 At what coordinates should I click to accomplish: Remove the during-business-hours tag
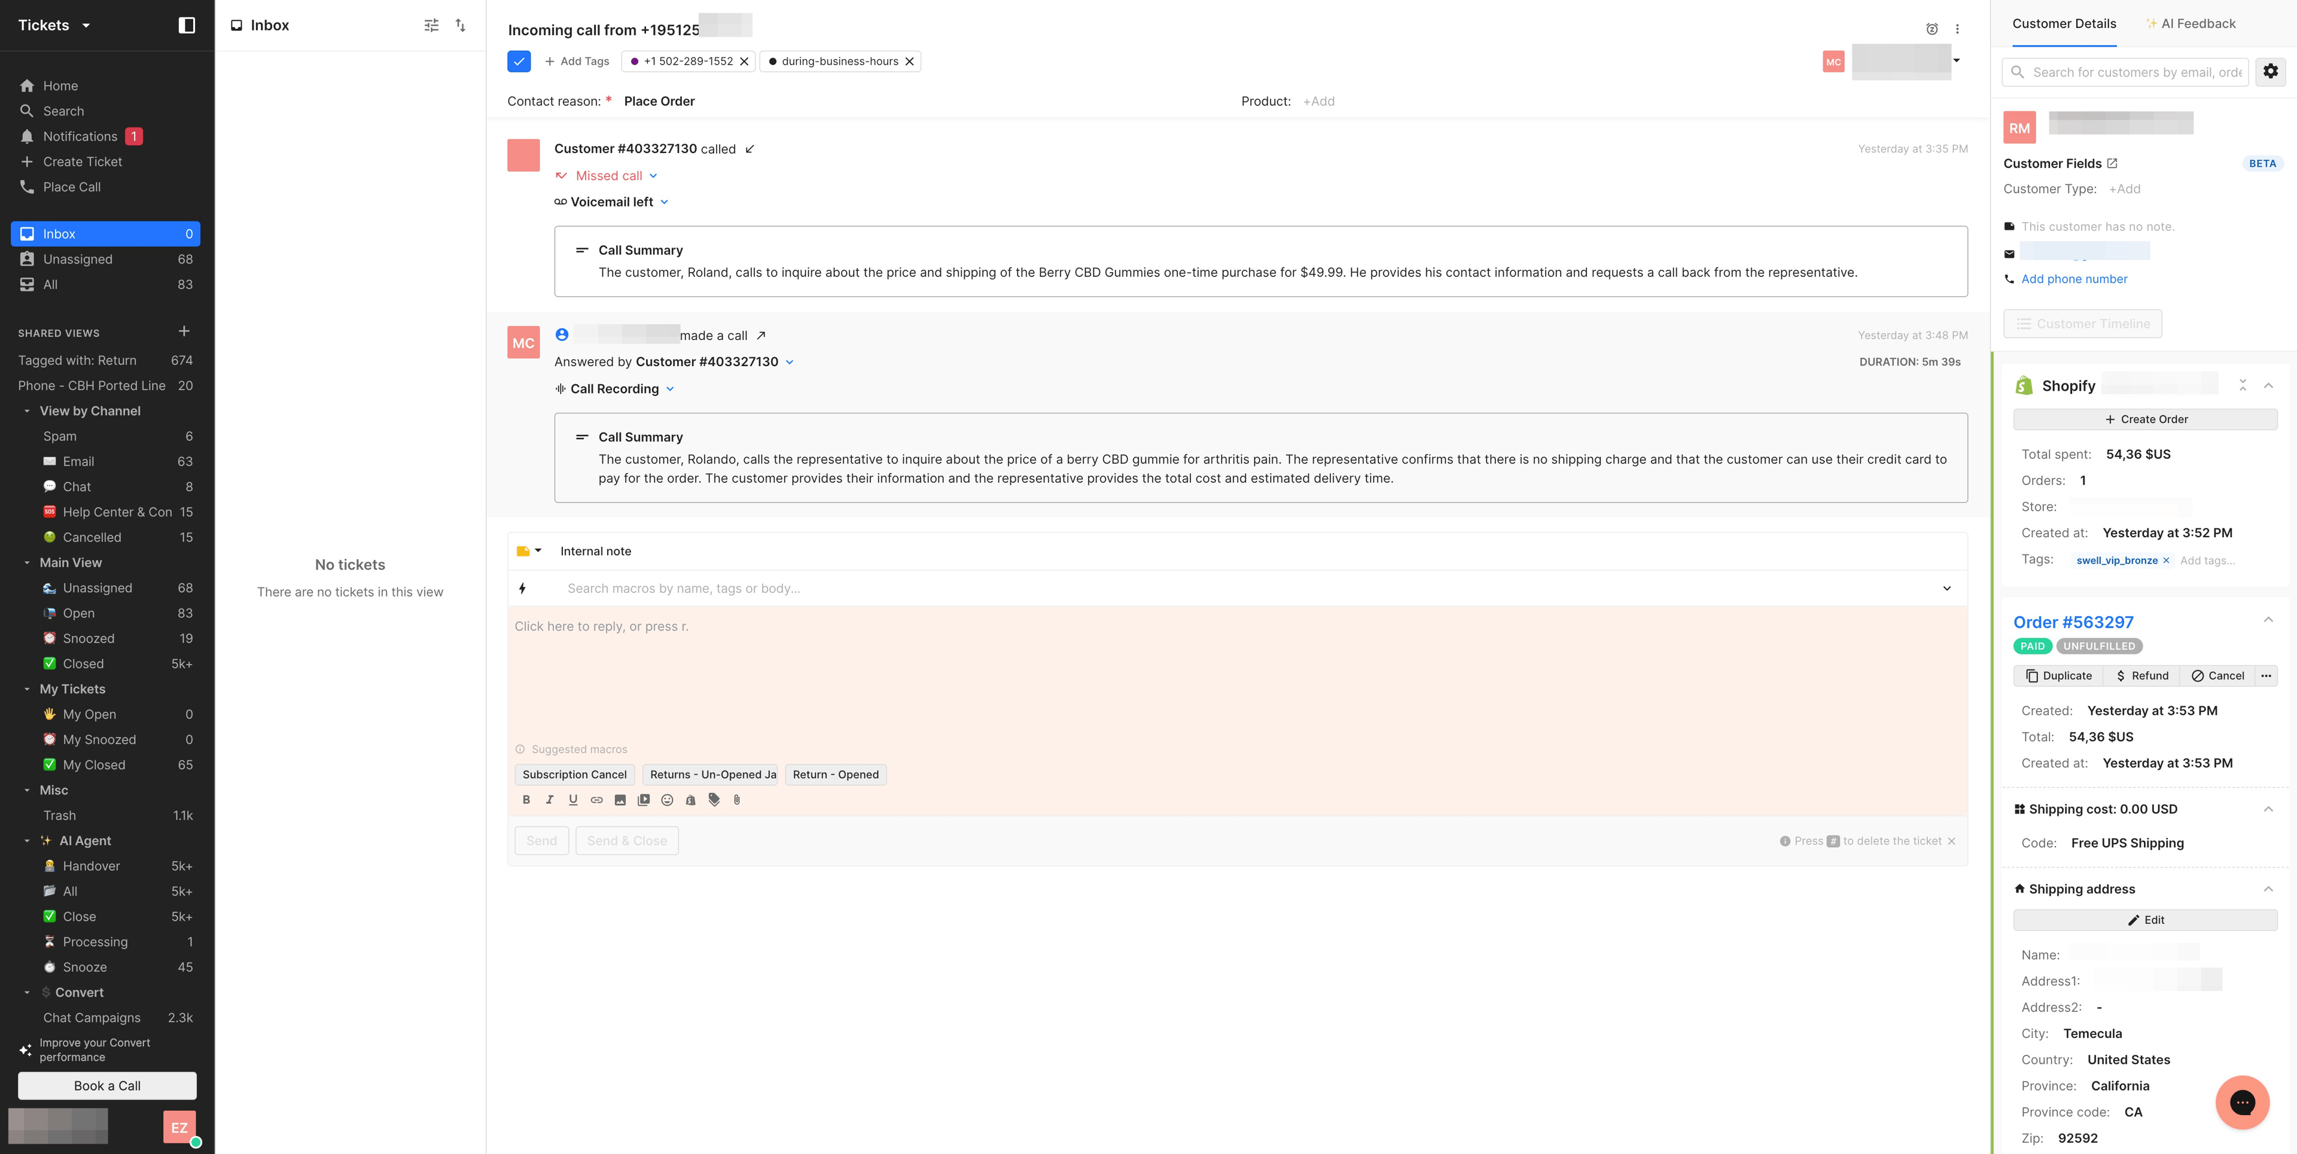pos(909,62)
